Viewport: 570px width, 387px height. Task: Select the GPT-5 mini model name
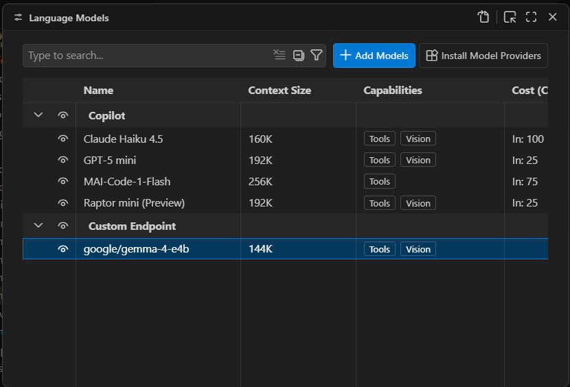pyautogui.click(x=110, y=161)
